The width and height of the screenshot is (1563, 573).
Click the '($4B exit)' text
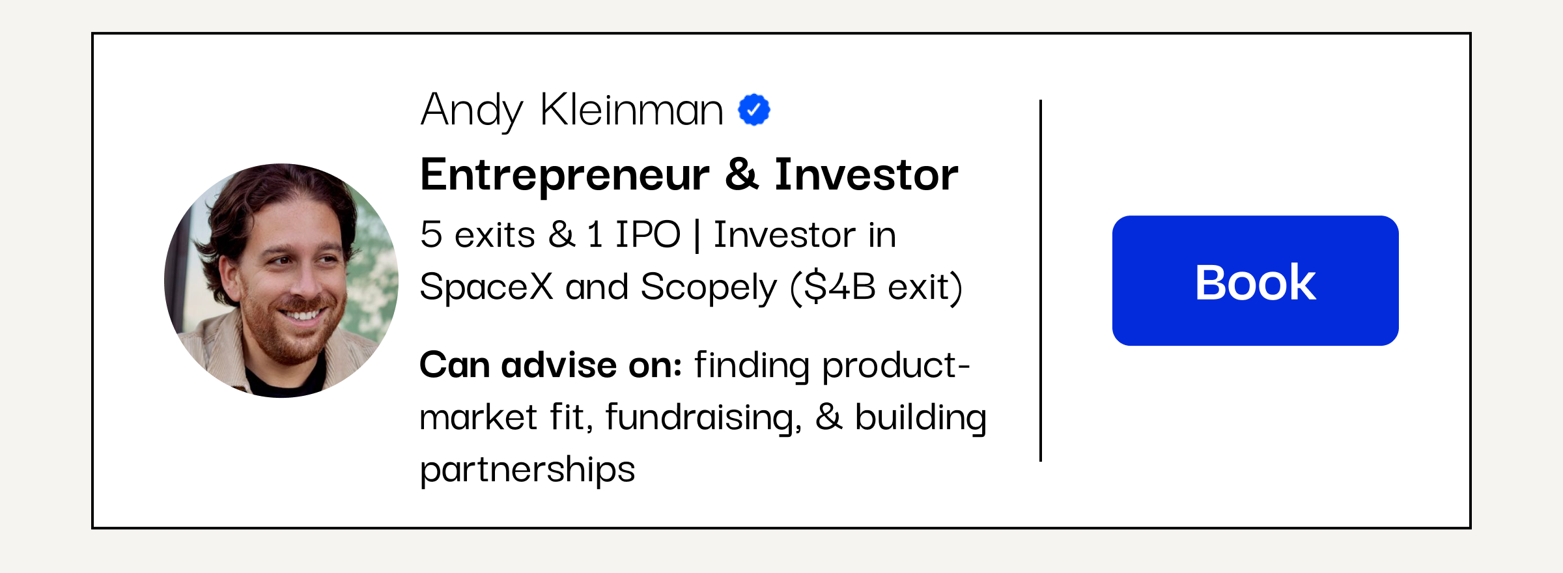876,288
